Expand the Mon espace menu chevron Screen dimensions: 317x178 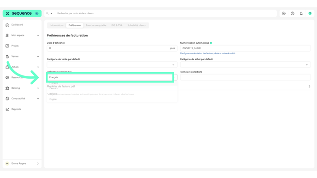click(38, 35)
